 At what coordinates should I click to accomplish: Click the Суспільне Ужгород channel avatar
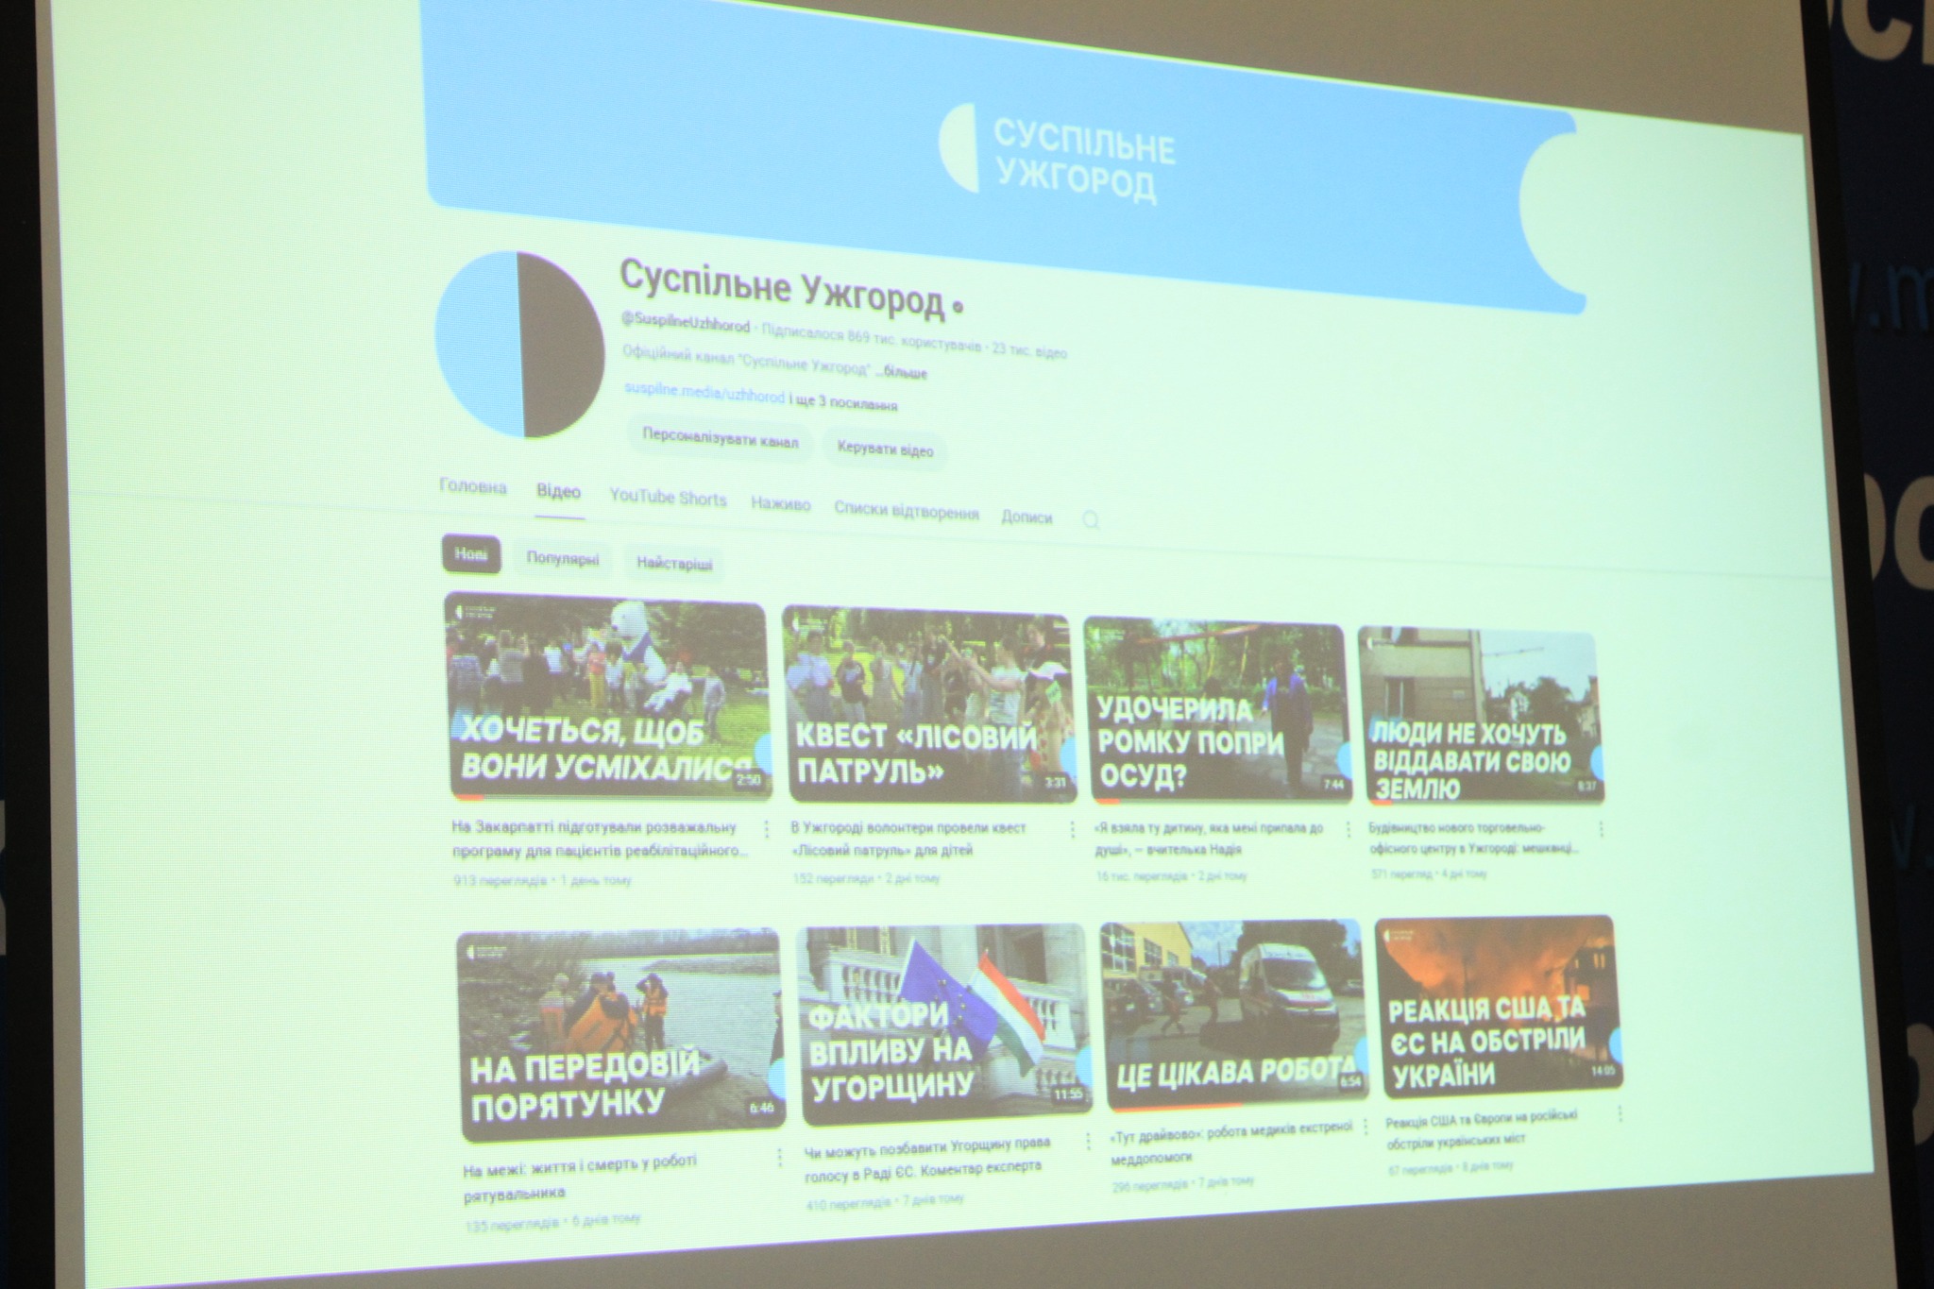[x=520, y=345]
